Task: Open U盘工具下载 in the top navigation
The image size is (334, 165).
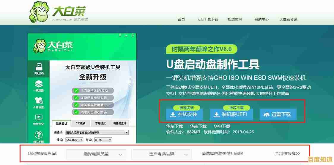Action: click(208, 19)
